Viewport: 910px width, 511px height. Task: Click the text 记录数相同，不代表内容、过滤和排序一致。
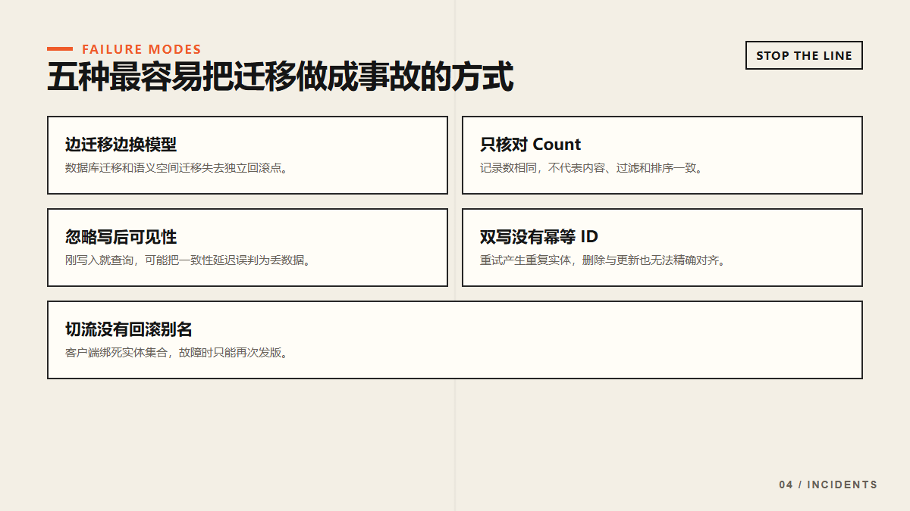pos(593,168)
